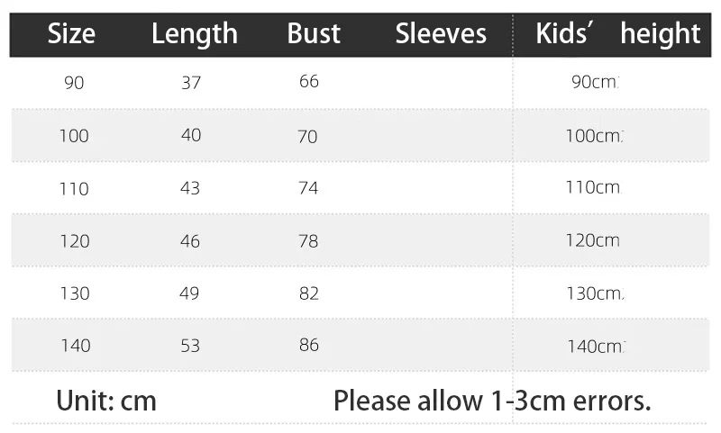The width and height of the screenshot is (721, 433).
Task: Click the length value 53
Action: pos(190,346)
